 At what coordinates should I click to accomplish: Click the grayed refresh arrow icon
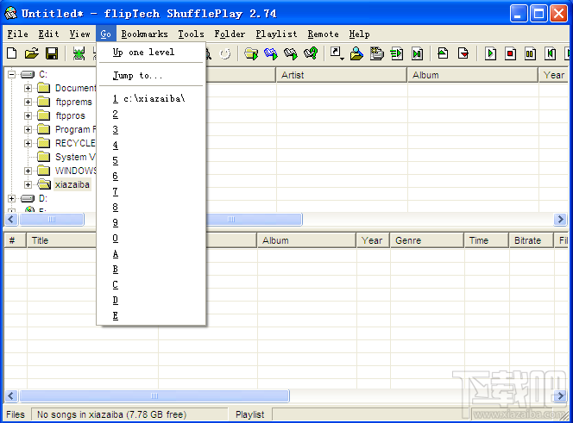225,54
